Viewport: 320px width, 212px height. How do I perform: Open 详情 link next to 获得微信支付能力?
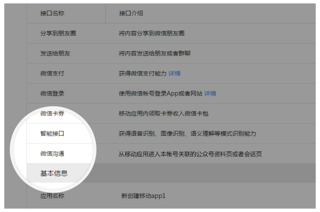[x=175, y=74]
